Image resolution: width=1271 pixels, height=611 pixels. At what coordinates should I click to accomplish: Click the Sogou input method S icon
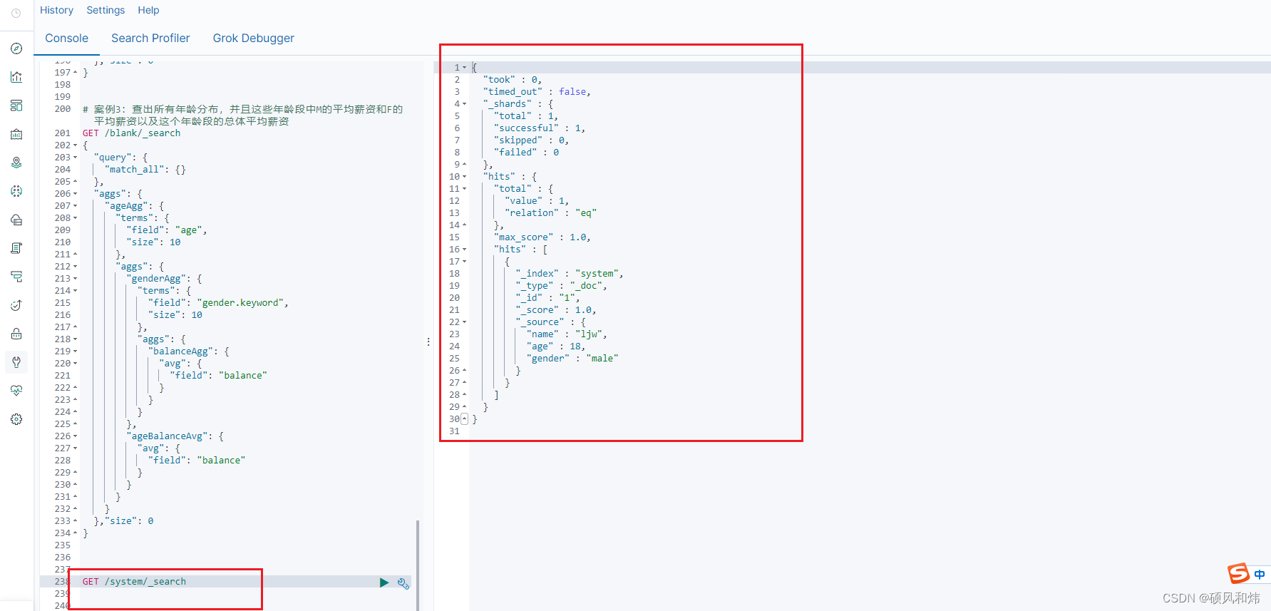point(1239,573)
